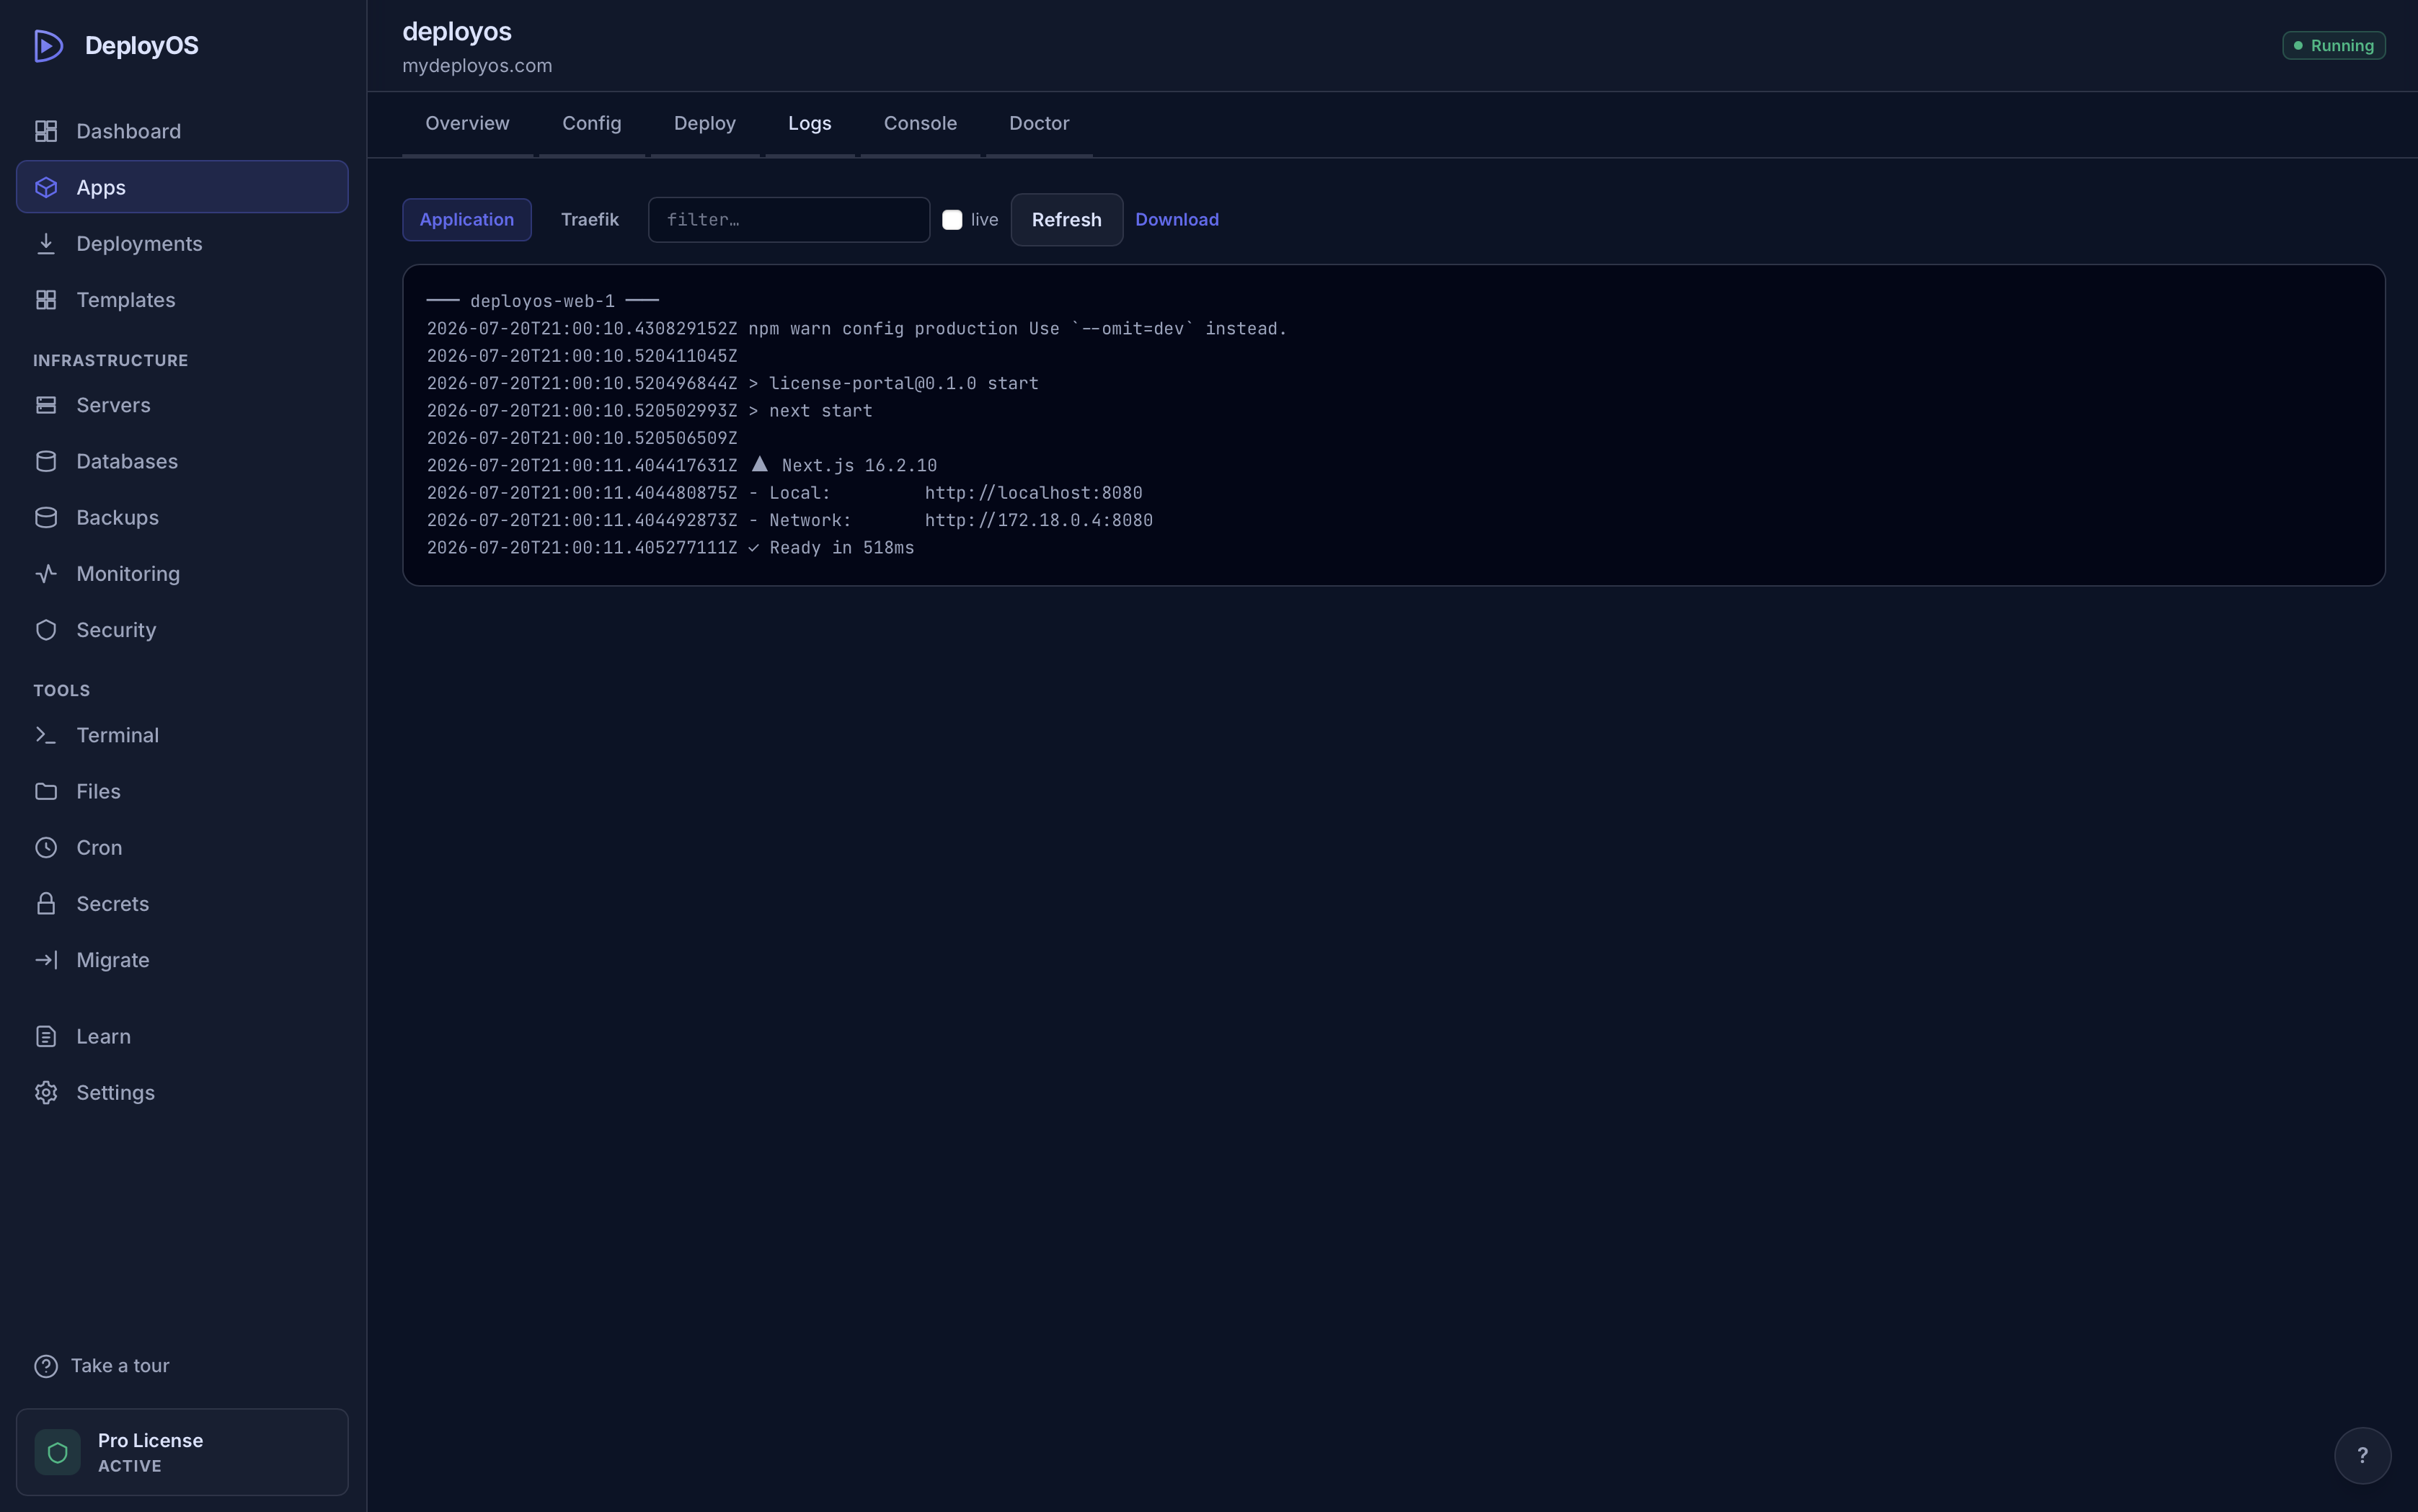
Task: Click the 'npm warn config production' log line
Action: pos(856,329)
